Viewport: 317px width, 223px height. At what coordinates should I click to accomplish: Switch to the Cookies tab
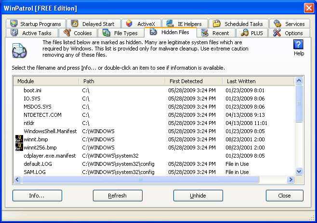[78, 33]
